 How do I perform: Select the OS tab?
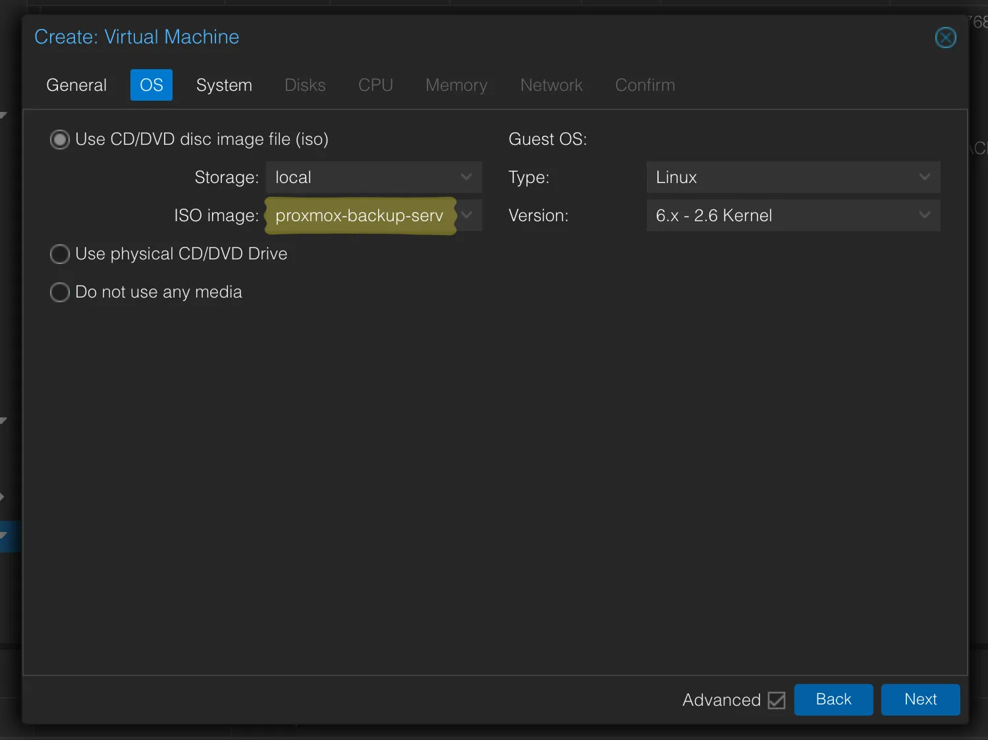pyautogui.click(x=151, y=85)
